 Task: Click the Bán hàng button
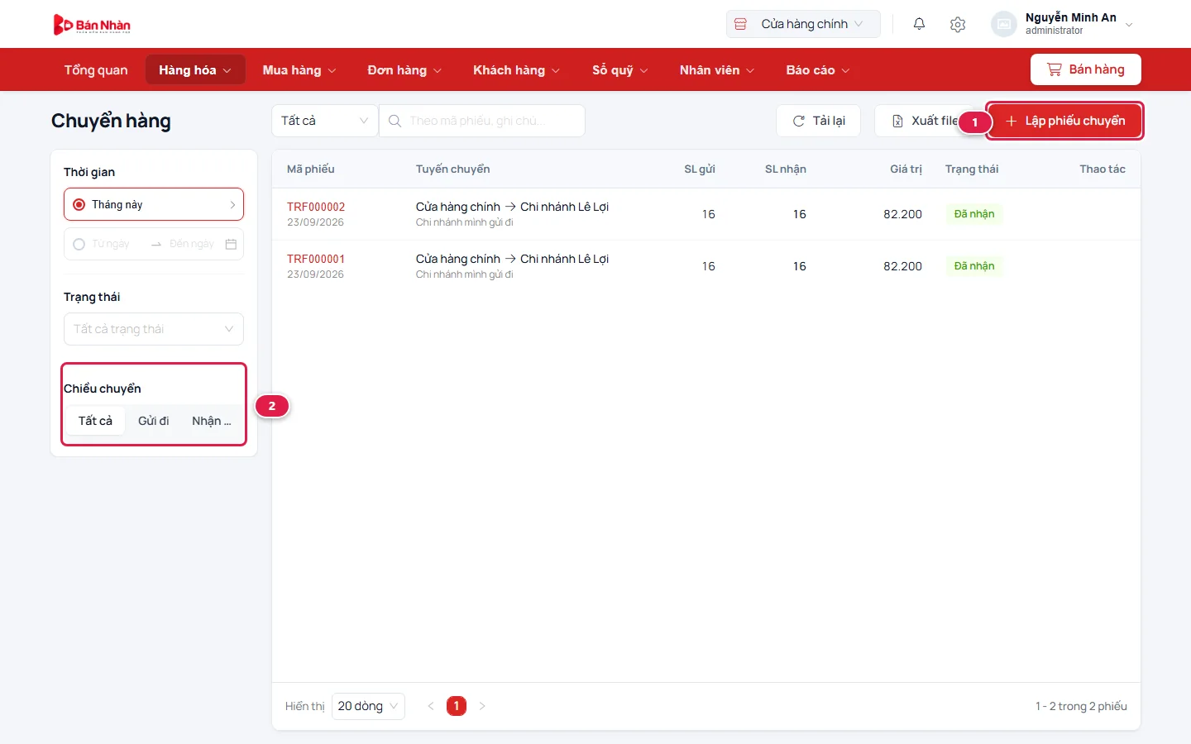click(1086, 69)
